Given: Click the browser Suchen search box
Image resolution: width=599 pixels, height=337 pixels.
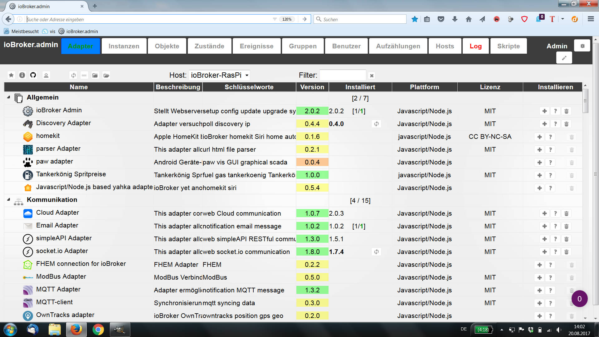Looking at the screenshot, I should 360,19.
